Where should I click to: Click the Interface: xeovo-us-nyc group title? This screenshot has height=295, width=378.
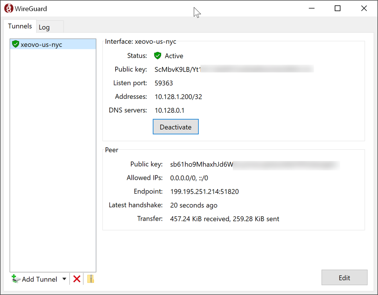point(141,41)
